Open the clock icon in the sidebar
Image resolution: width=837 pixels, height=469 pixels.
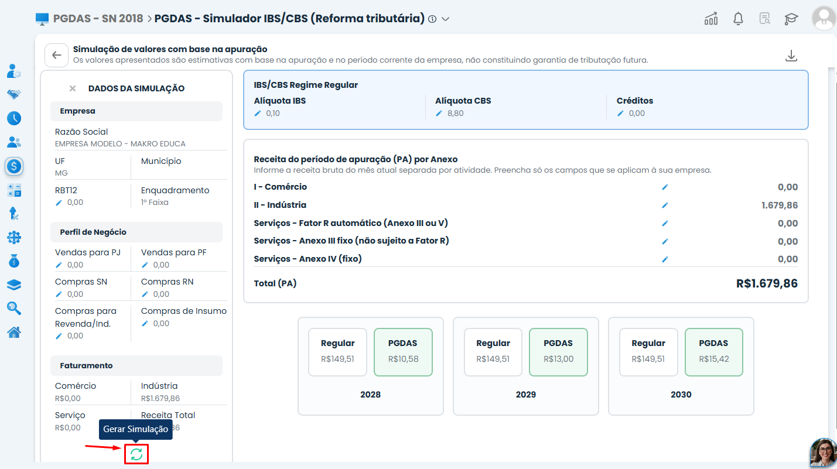(x=14, y=118)
